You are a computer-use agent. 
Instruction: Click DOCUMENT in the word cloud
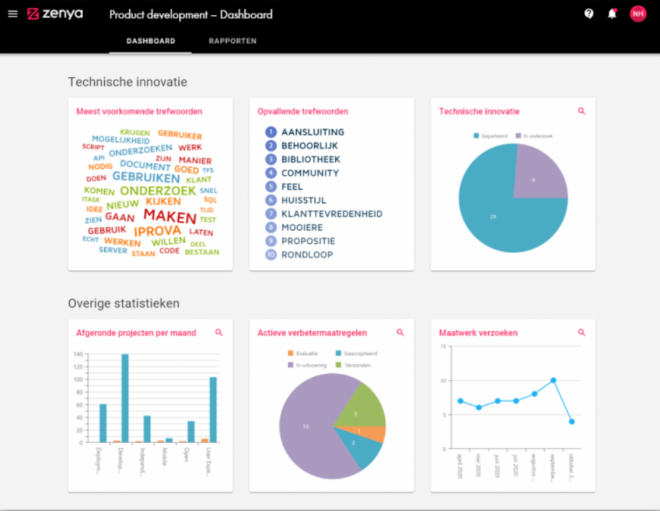tap(145, 165)
